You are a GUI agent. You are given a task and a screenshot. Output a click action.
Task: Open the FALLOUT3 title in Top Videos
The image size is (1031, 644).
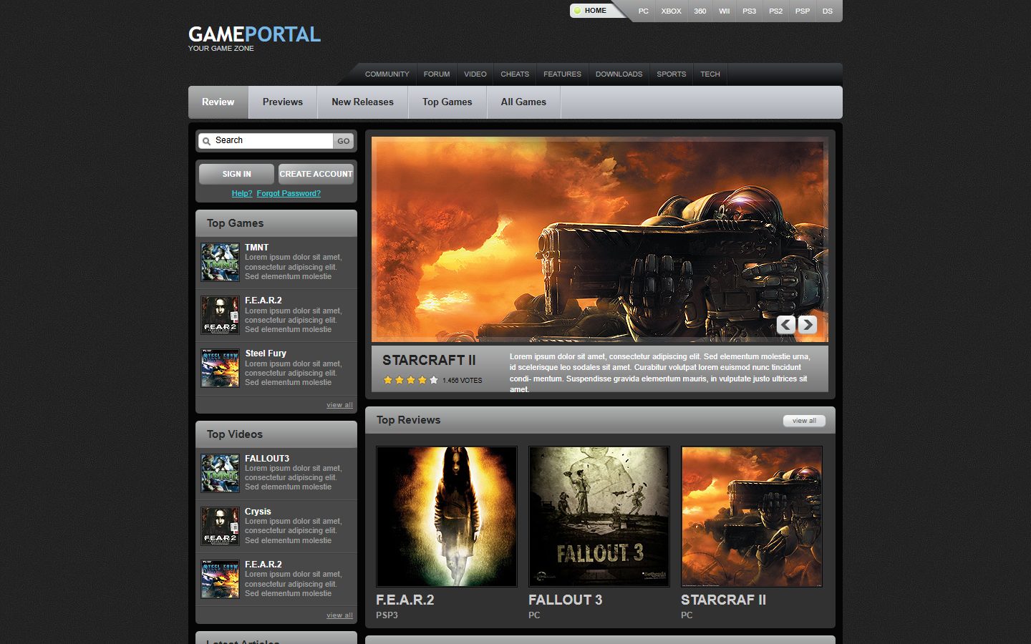click(x=267, y=459)
